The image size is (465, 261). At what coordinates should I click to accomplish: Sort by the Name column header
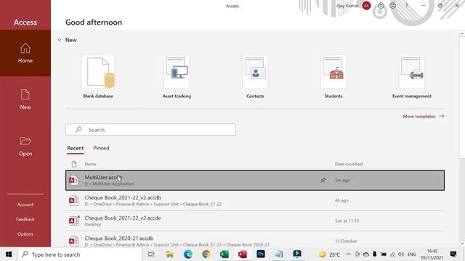click(x=90, y=164)
